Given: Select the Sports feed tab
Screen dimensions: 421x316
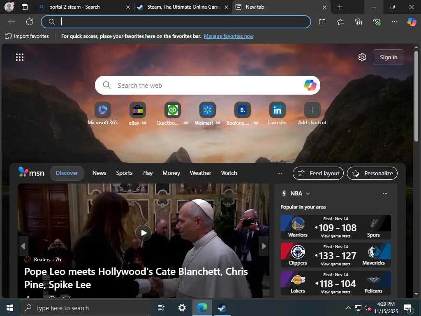Looking at the screenshot, I should click(124, 173).
